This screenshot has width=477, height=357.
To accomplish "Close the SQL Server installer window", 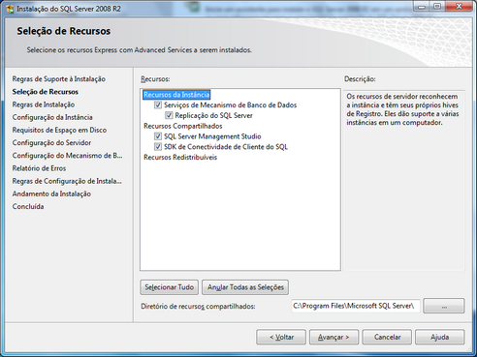I will pos(459,7).
